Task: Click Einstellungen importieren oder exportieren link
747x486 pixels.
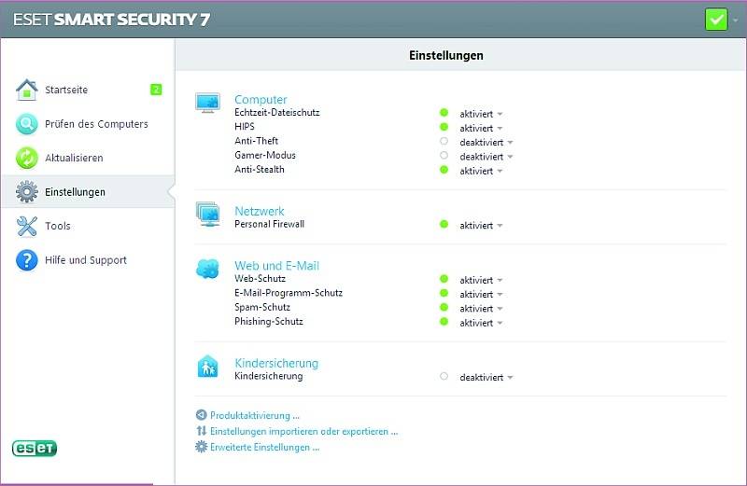Action: pyautogui.click(x=304, y=431)
